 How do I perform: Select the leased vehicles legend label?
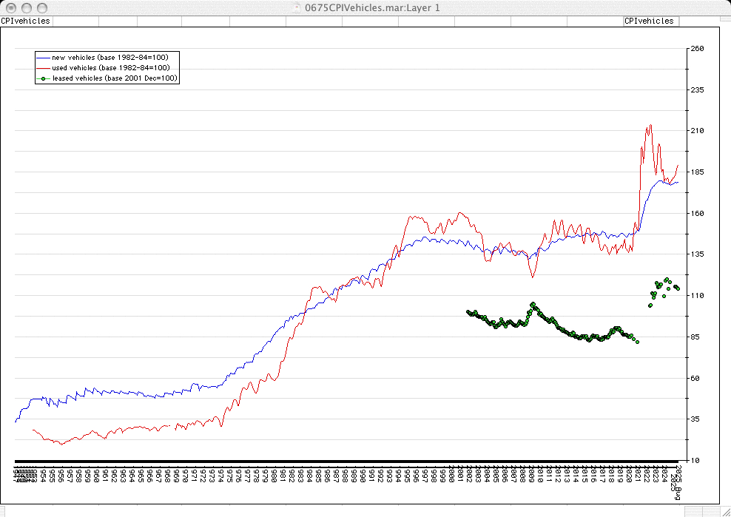pos(115,78)
